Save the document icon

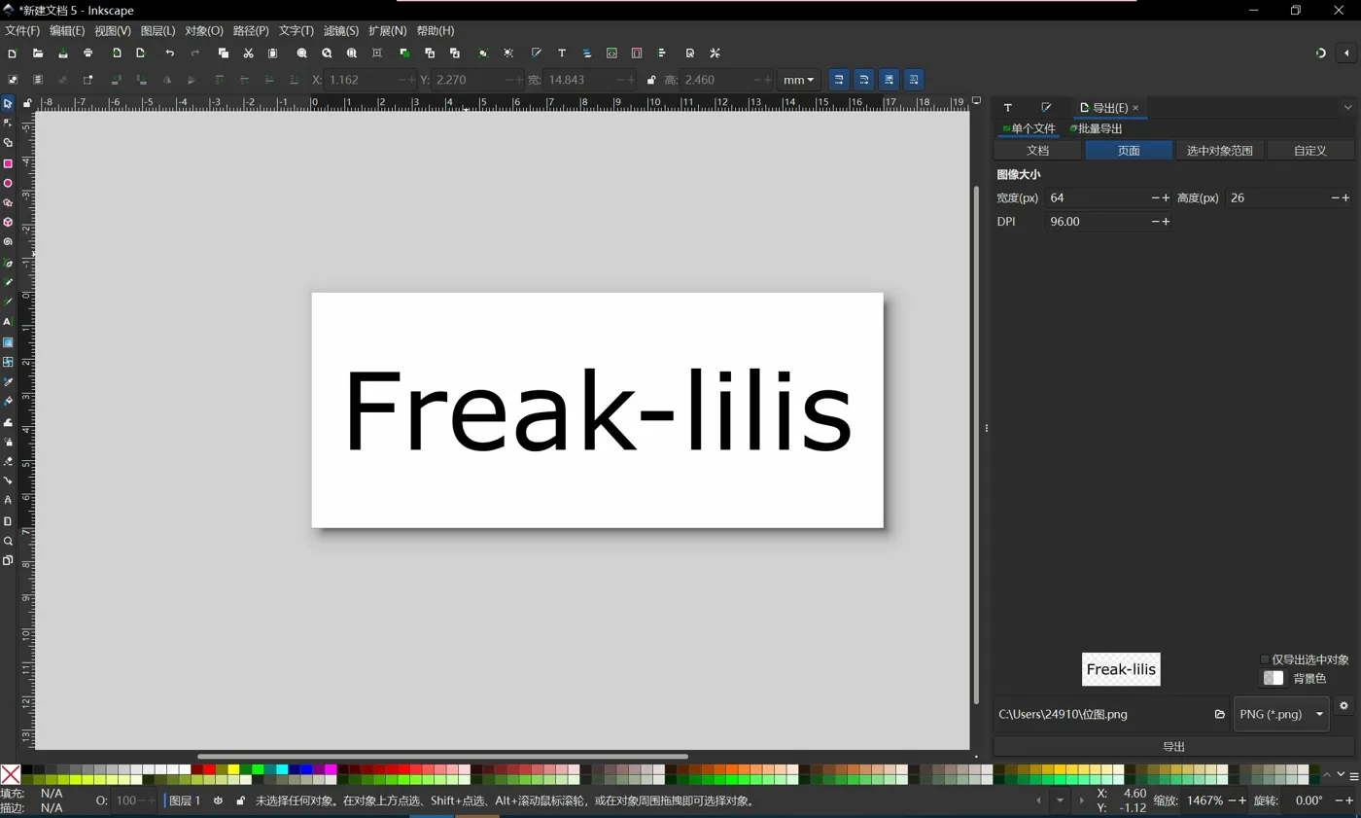tap(63, 53)
